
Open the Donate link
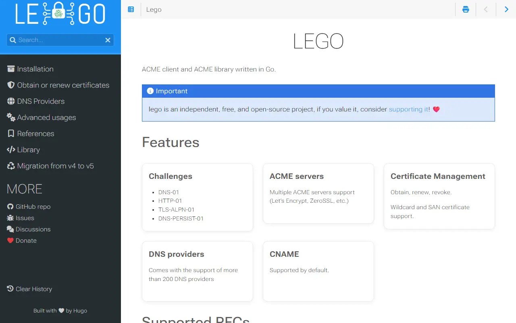click(26, 241)
